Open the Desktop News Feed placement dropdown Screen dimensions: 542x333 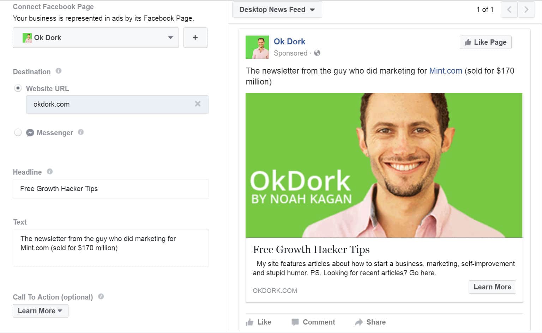pyautogui.click(x=277, y=10)
